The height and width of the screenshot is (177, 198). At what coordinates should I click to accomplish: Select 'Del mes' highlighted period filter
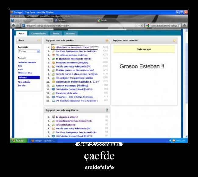click(x=29, y=77)
